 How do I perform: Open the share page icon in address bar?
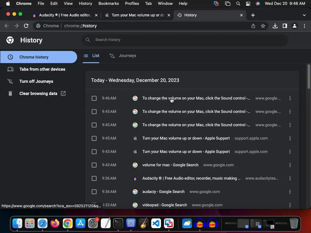click(253, 26)
